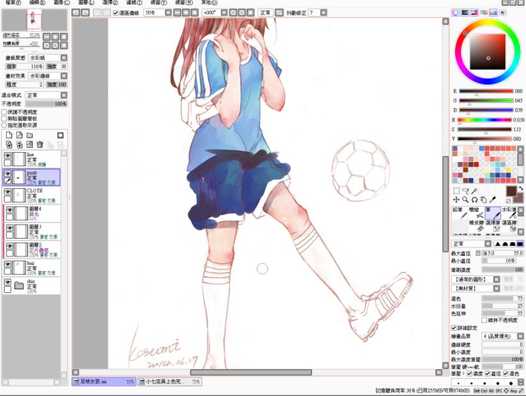Open the brush blend mode 正常 dropdown
The width and height of the screenshot is (526, 396).
[471, 244]
